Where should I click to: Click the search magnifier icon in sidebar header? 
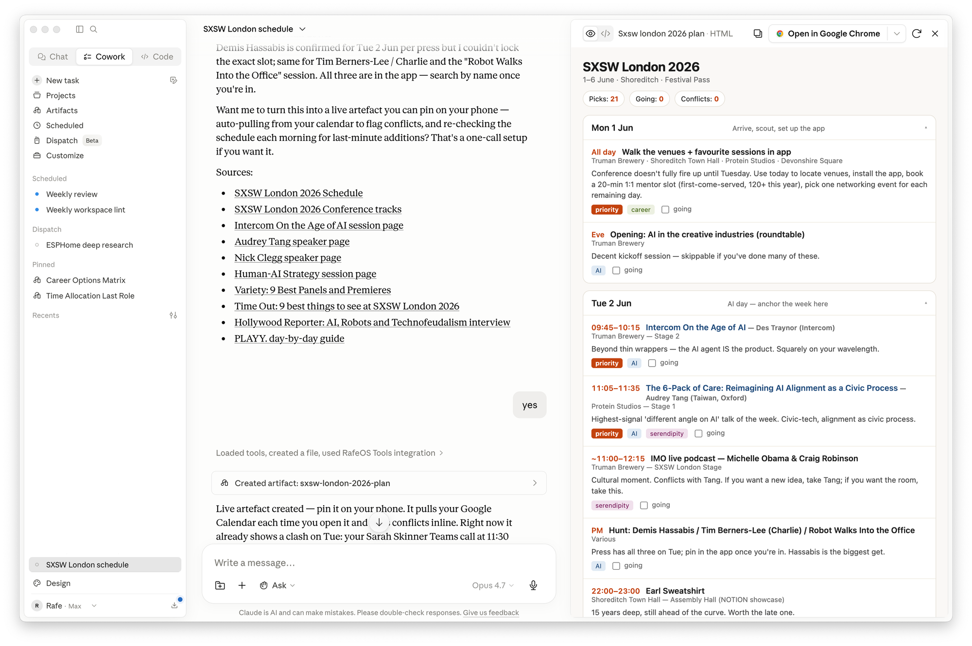94,29
